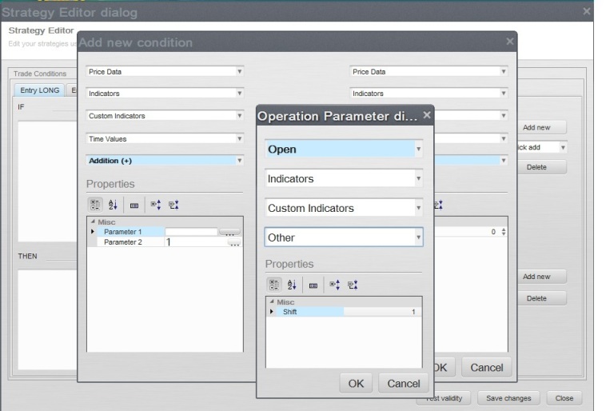Open left Indicators dropdown in Add new condition
606x411 pixels.
(240, 94)
